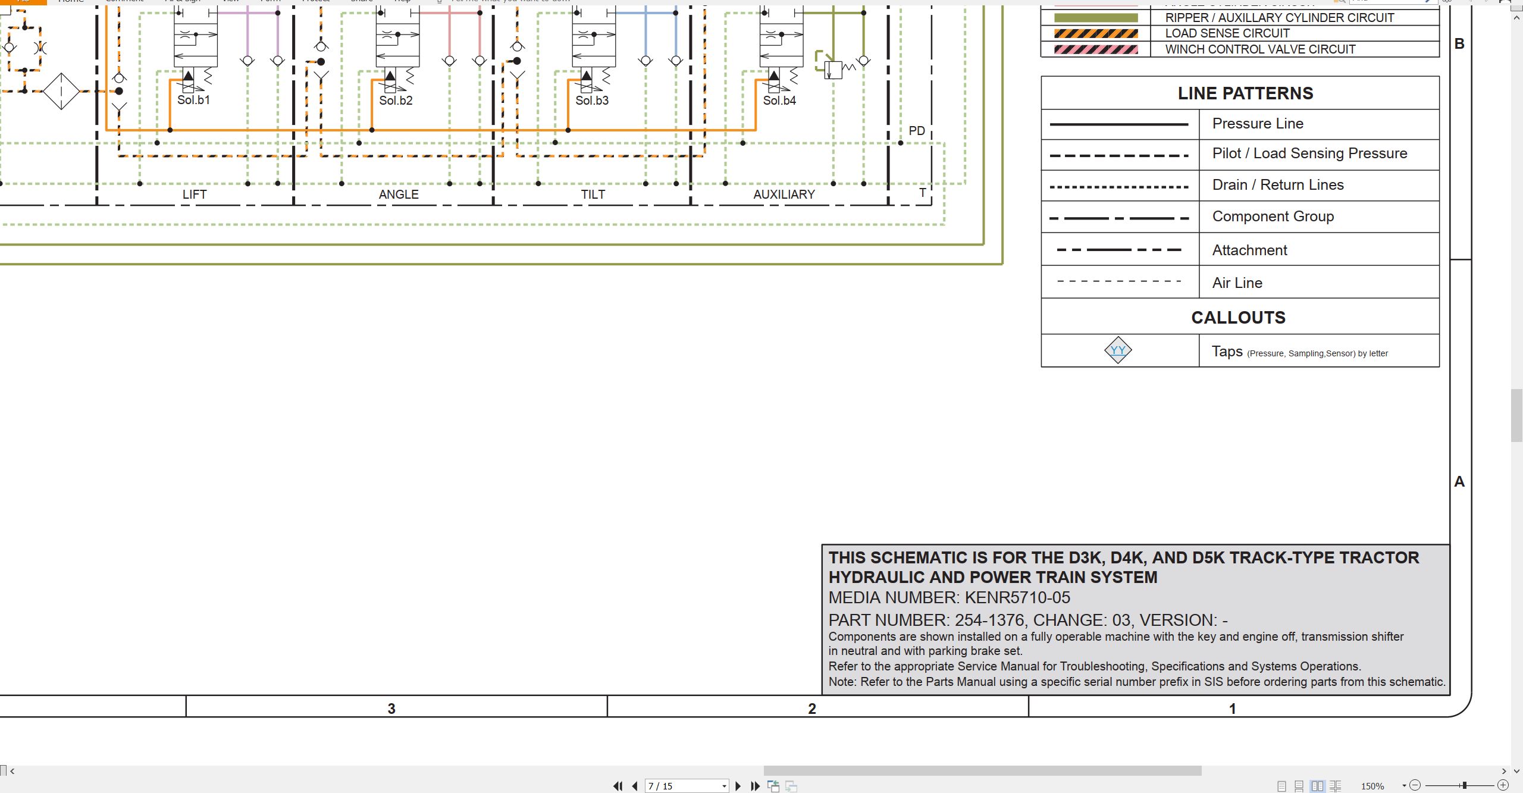This screenshot has height=793, width=1523.
Task: Switch to facing pages view
Action: [x=1317, y=786]
